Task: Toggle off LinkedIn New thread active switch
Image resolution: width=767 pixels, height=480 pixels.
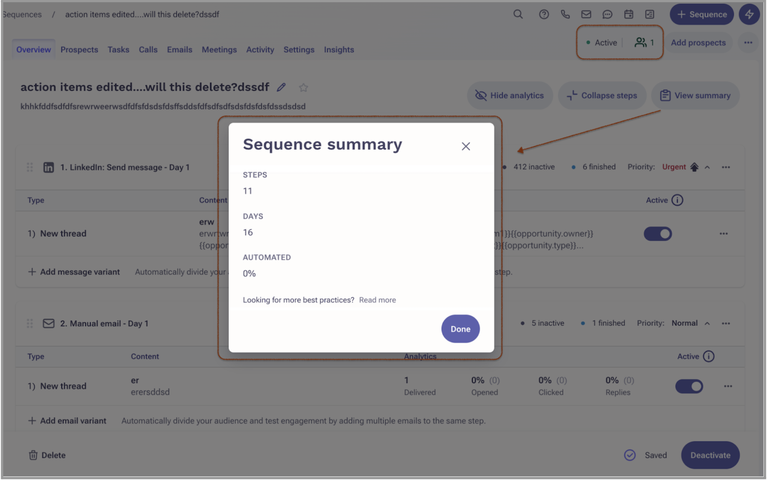Action: pyautogui.click(x=657, y=234)
